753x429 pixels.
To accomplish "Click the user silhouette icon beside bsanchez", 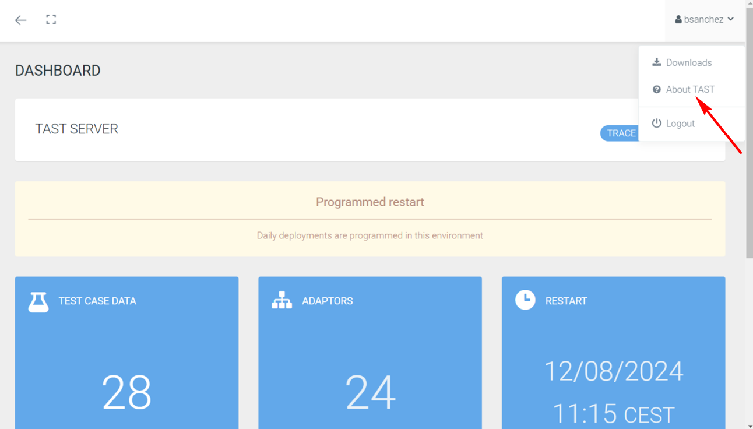I will pos(678,20).
